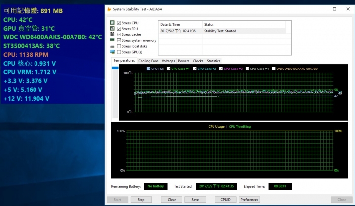Uncheck the Stress cache checkbox

click(119, 34)
